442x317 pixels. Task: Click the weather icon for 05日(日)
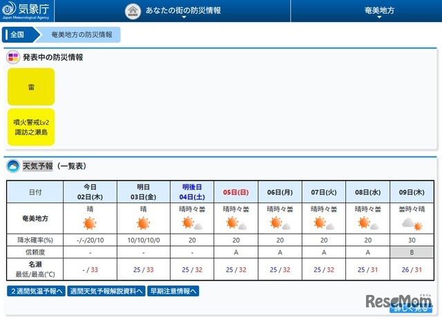(236, 223)
